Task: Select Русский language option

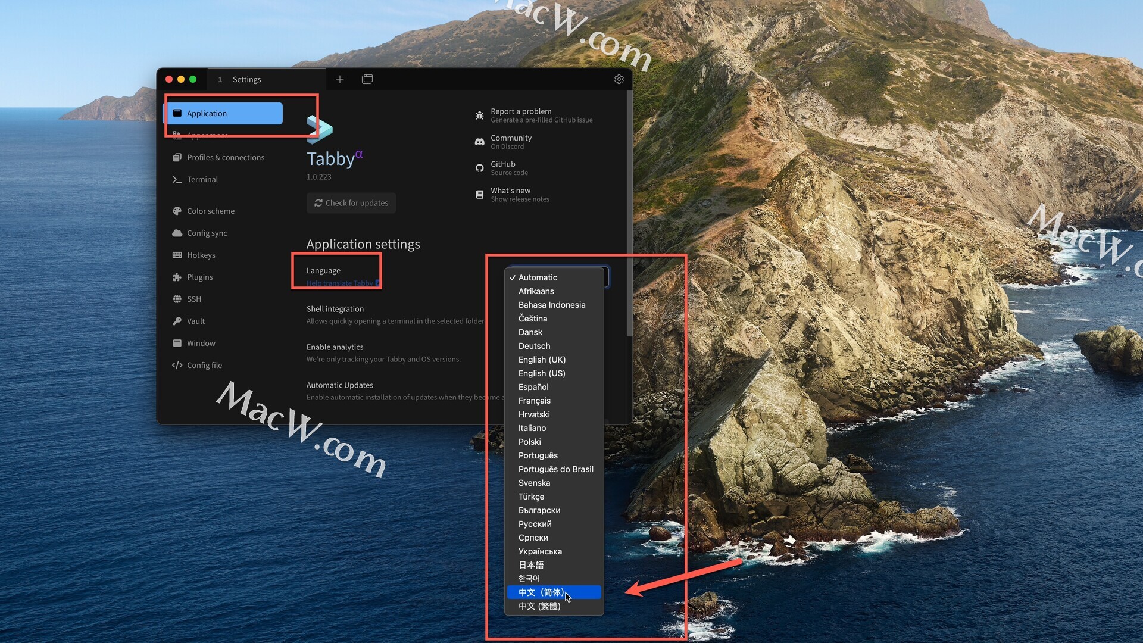Action: click(554, 524)
